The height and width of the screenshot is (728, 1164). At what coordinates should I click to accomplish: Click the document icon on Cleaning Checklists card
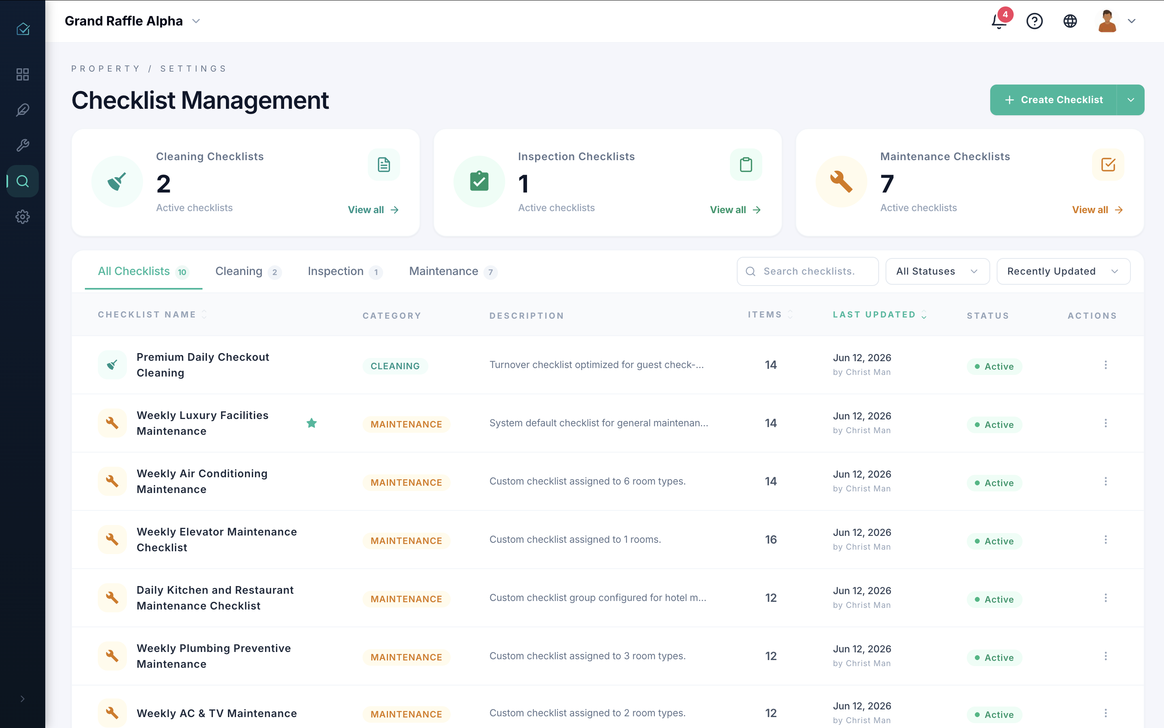384,165
